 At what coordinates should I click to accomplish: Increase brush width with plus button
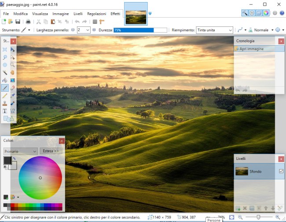pyautogui.click(x=94, y=30)
